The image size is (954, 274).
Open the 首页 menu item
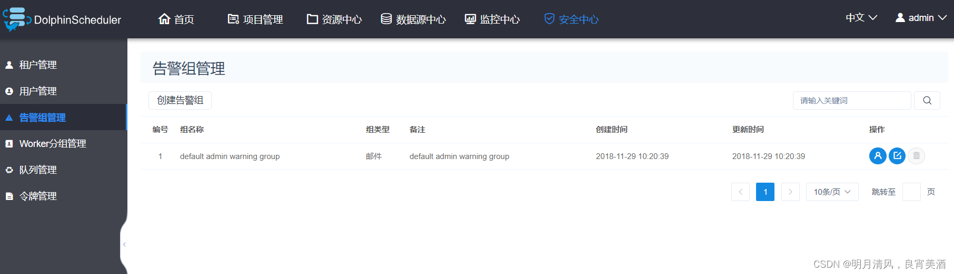(176, 19)
